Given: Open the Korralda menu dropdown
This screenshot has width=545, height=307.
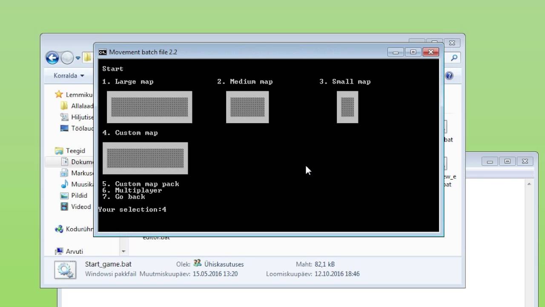Looking at the screenshot, I should pos(69,75).
